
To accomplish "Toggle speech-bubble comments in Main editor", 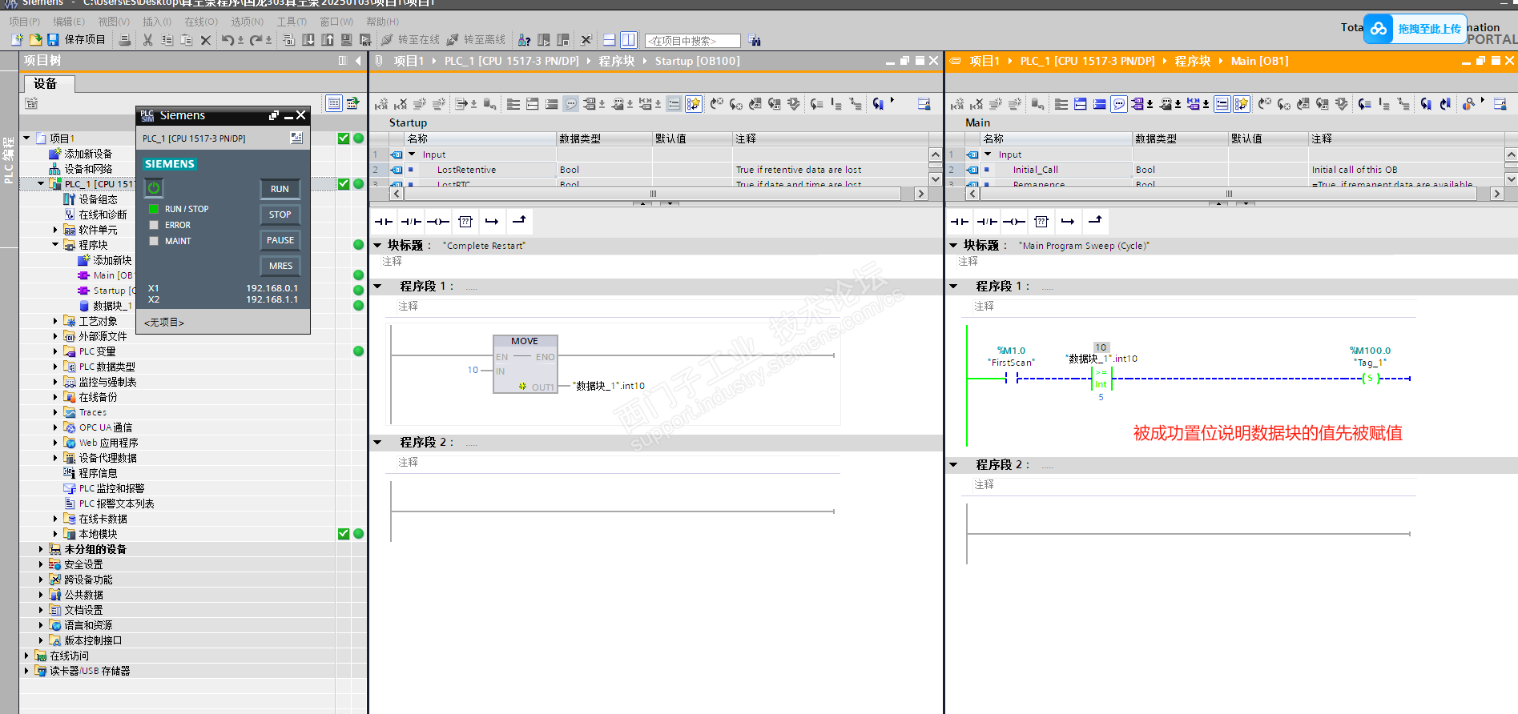I will coord(1119,104).
